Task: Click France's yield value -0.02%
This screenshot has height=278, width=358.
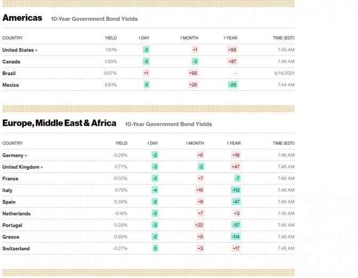Action: tap(120, 179)
